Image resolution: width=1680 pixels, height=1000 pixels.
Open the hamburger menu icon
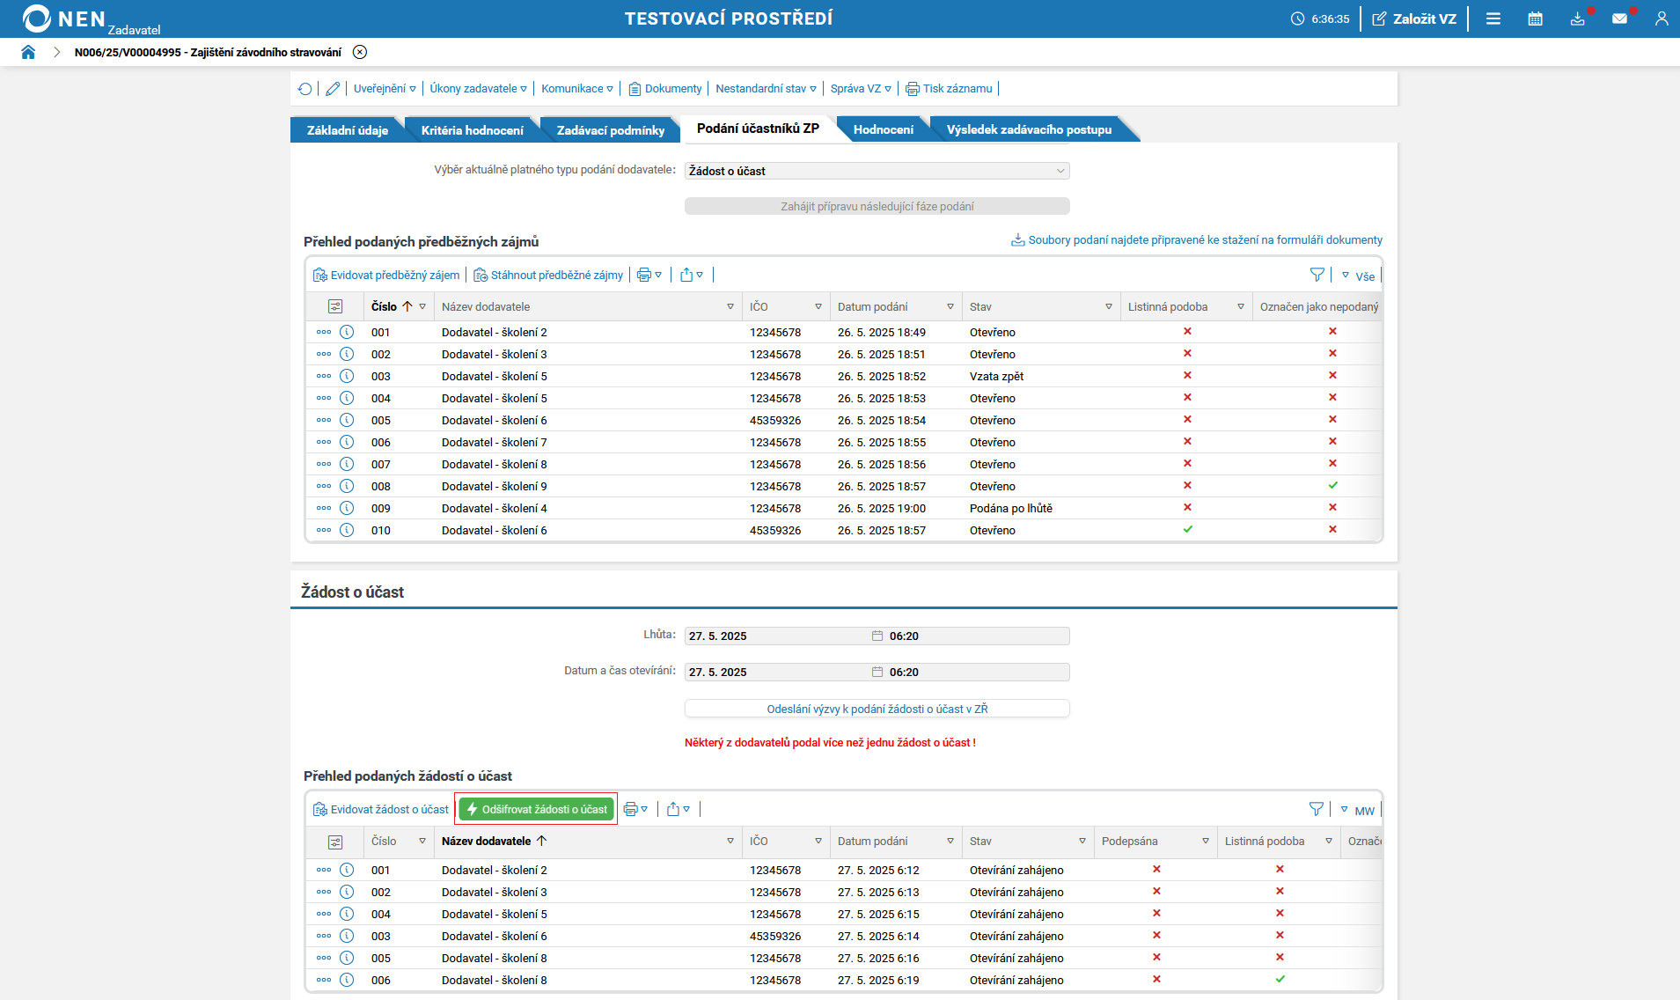[1493, 18]
